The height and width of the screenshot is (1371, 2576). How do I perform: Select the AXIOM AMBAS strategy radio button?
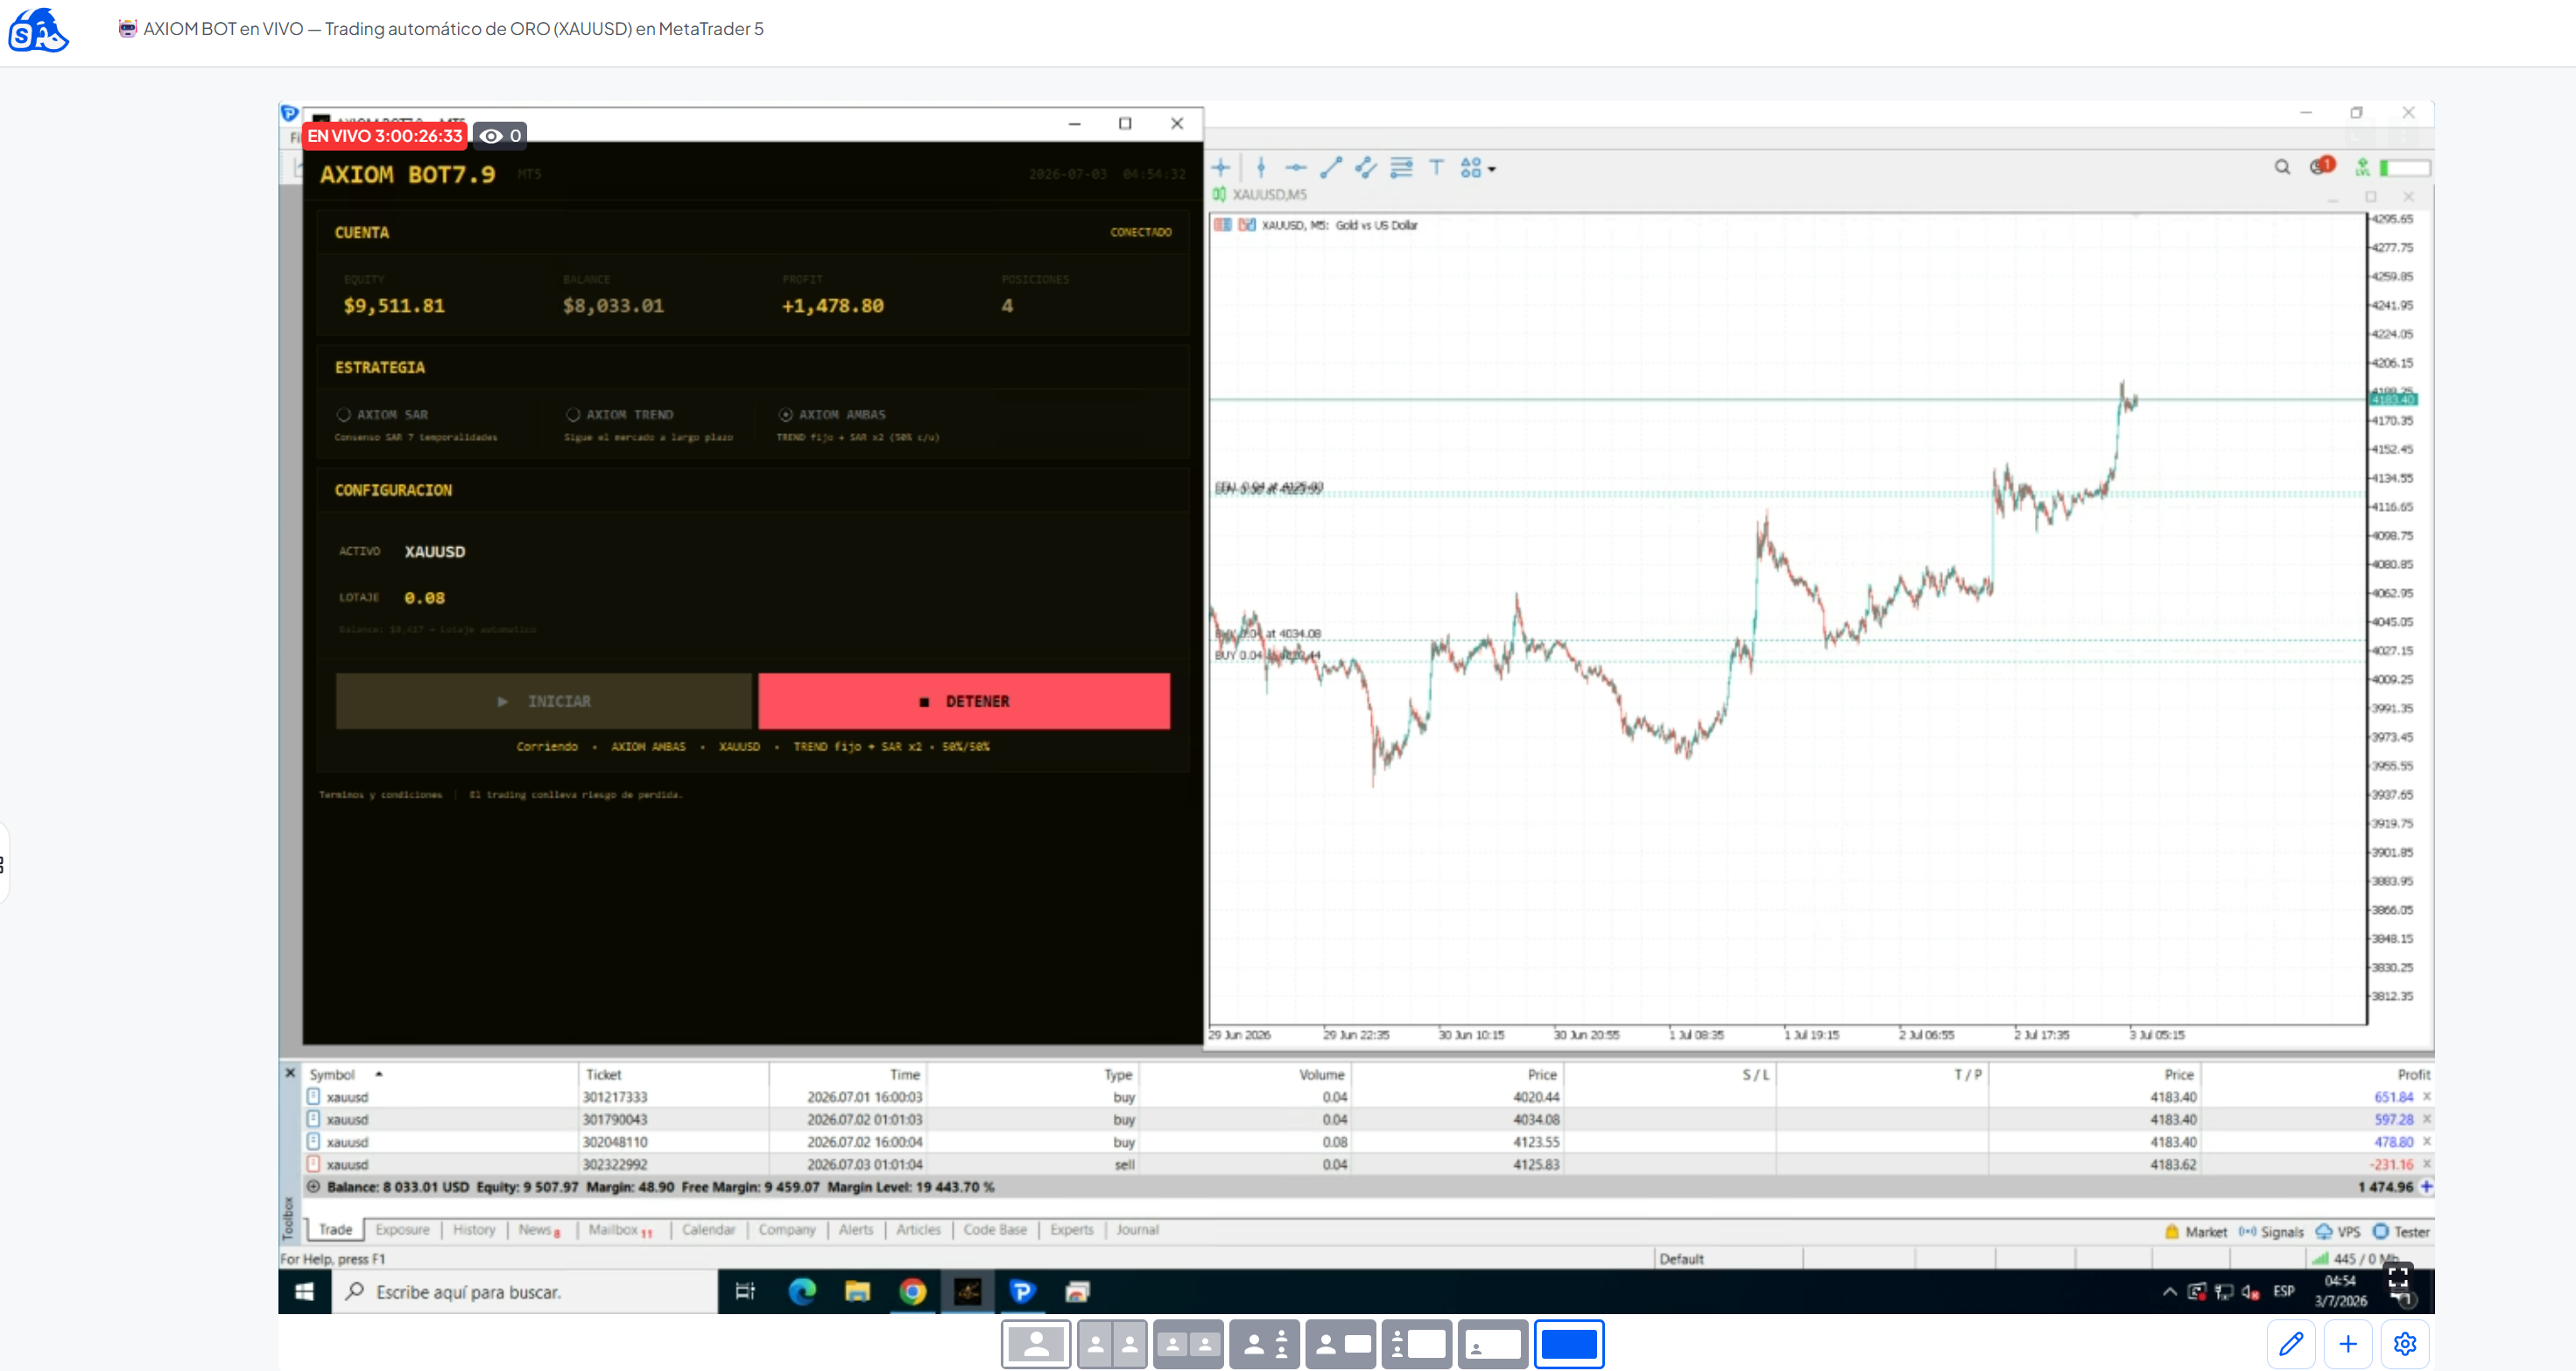(786, 414)
